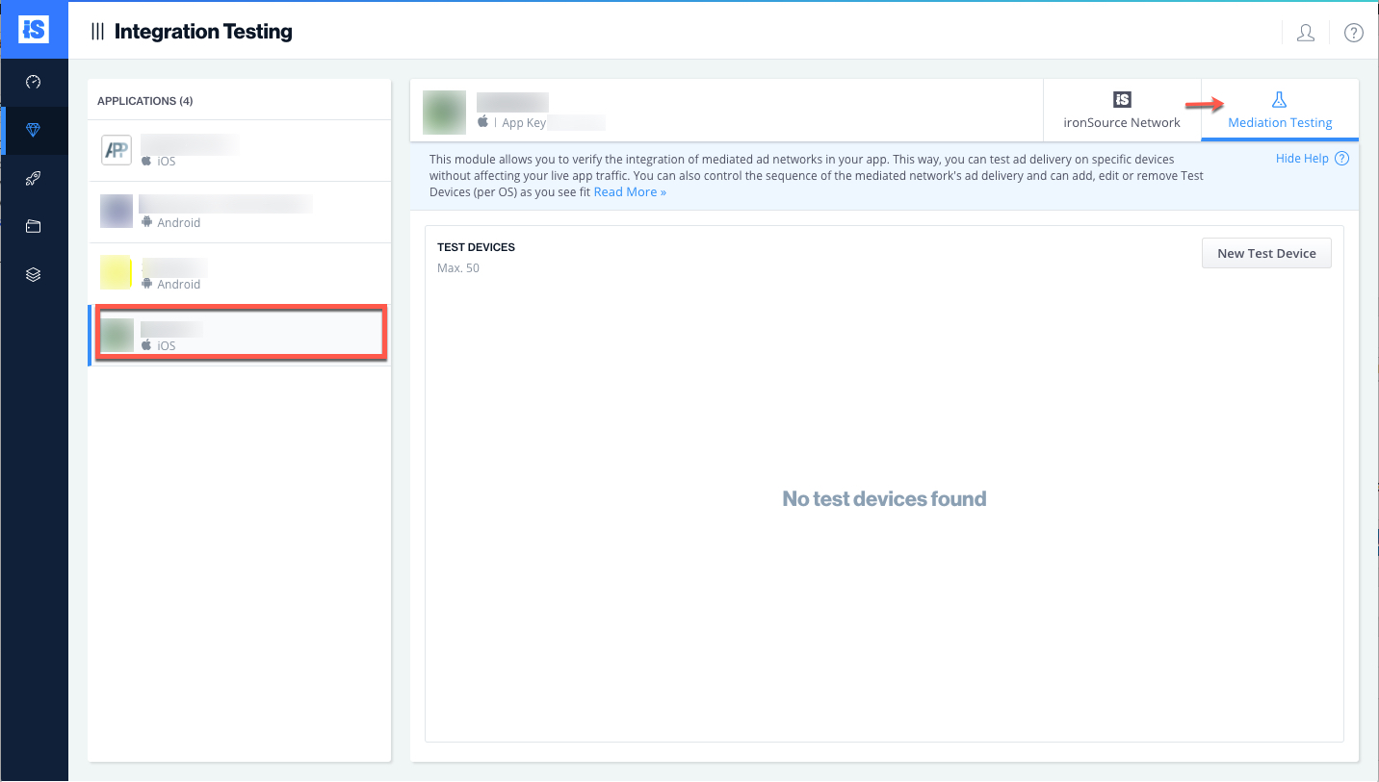Screen dimensions: 1379x782
Task: Toggle the sidebar menu bars icon beside title
Action: coord(97,32)
